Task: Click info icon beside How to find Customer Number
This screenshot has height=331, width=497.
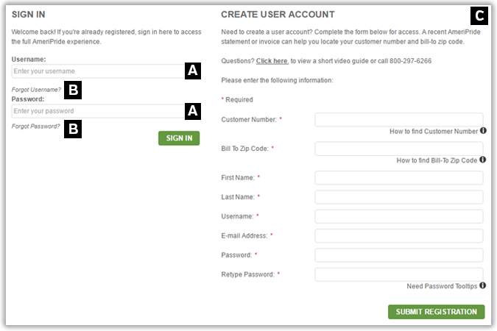Action: [484, 131]
